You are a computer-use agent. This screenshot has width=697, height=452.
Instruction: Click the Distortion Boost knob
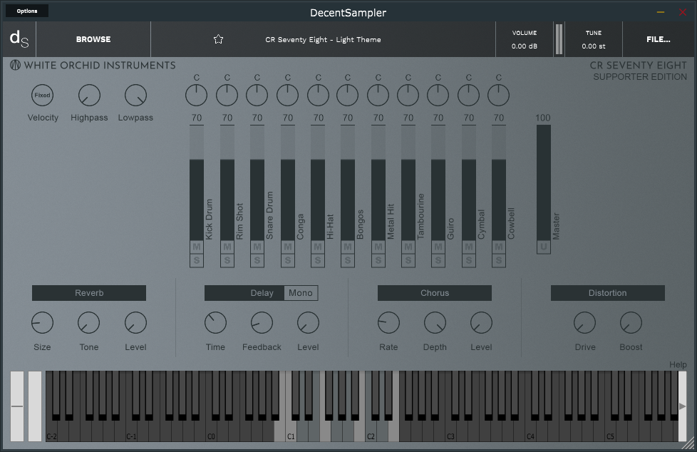click(x=631, y=322)
